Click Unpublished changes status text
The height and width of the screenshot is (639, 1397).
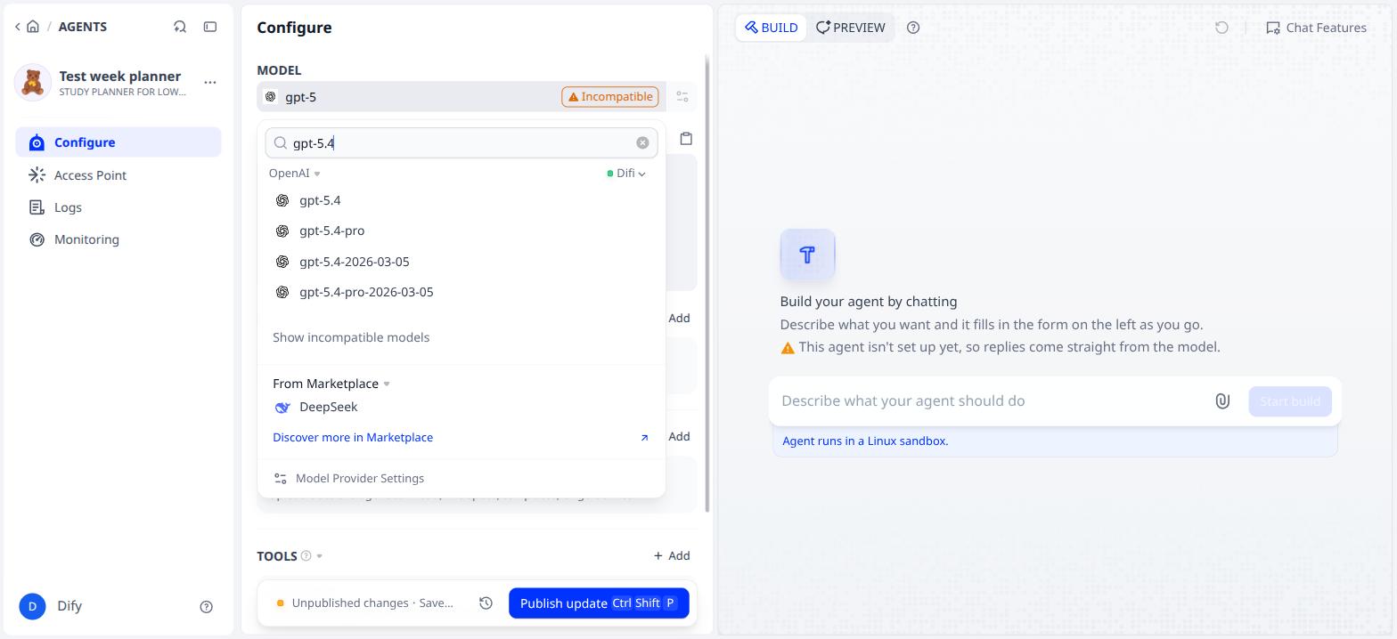(x=372, y=603)
